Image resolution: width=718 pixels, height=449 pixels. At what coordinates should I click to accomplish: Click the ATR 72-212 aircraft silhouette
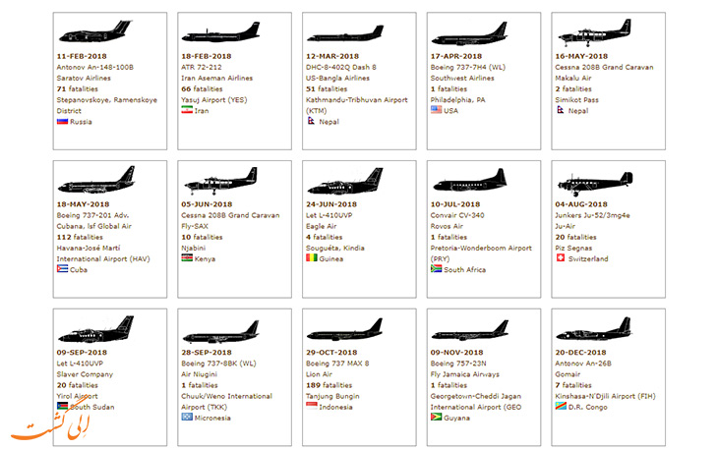[x=220, y=33]
